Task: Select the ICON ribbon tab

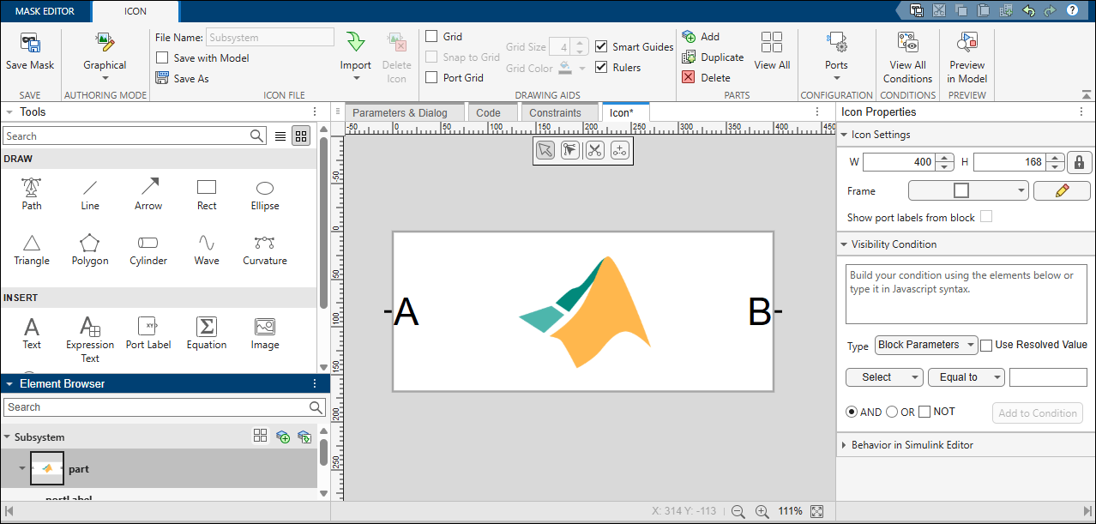Action: [135, 11]
